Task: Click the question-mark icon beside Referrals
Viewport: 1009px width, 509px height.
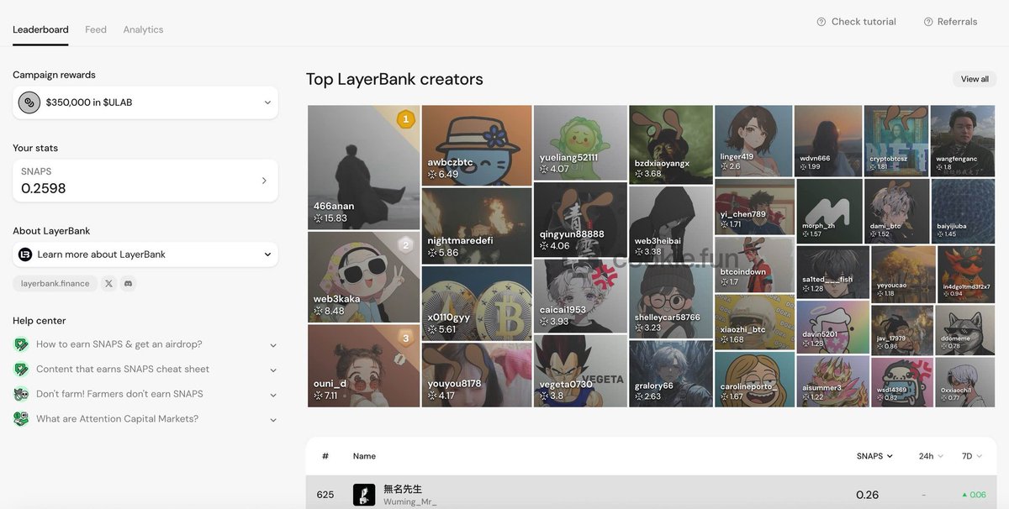Action: (x=928, y=22)
